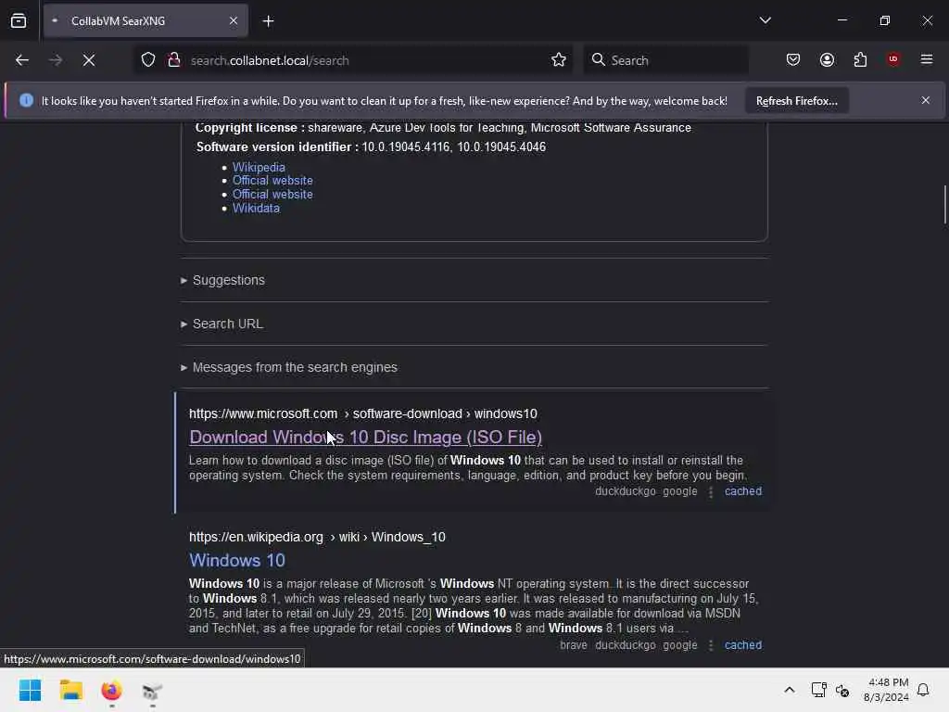
Task: Open the Windows Start menu
Action: [30, 690]
